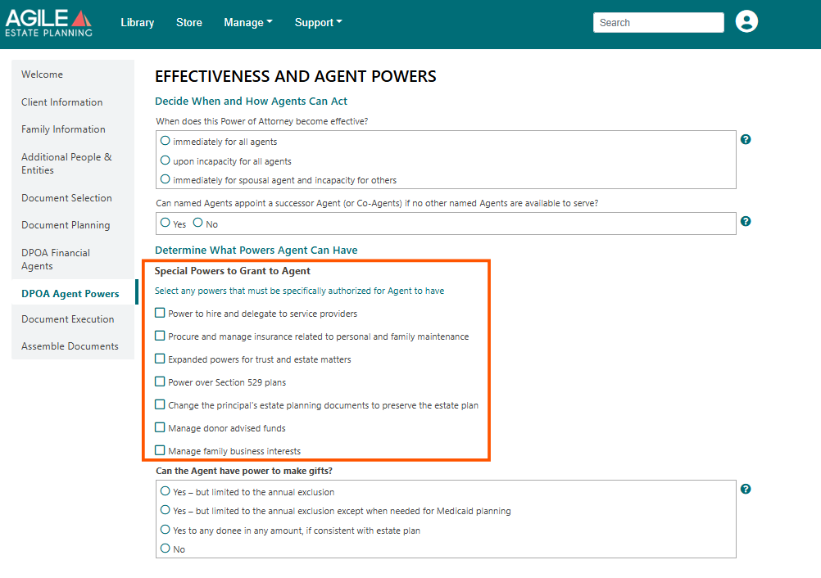Select gifts 'Yes – but limited to the annual exclusion'
Screen dimensions: 821x578
pos(165,491)
